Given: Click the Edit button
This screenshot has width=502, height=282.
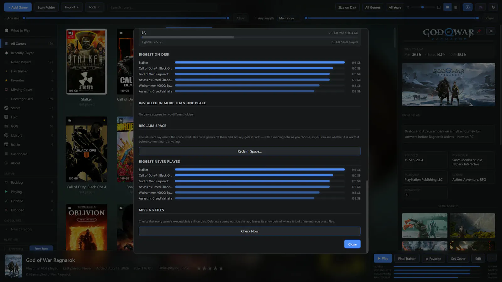Looking at the screenshot, I should (478, 258).
